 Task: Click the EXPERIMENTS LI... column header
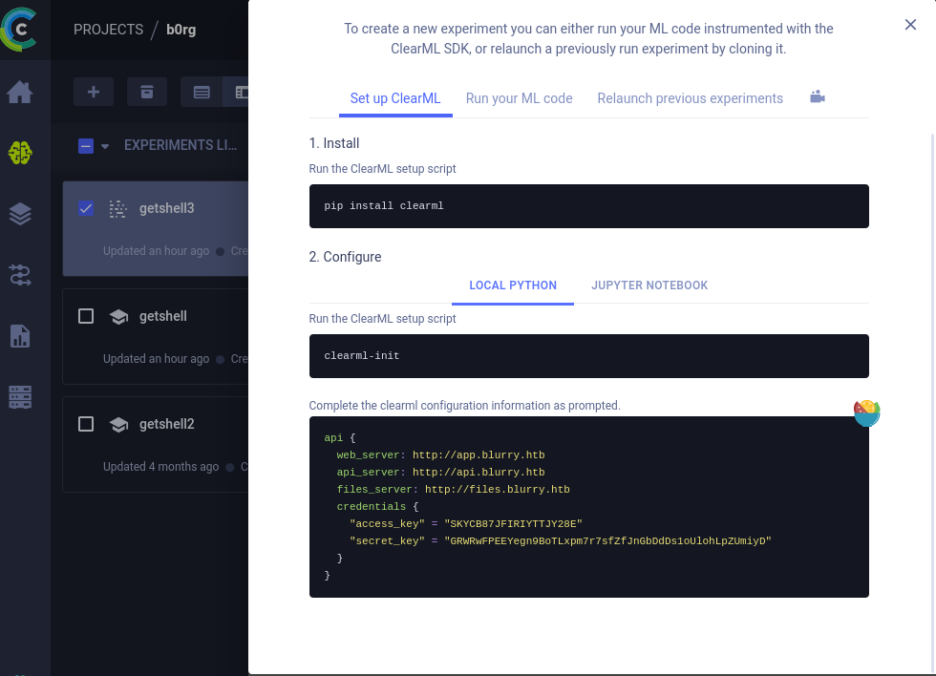[x=181, y=145]
